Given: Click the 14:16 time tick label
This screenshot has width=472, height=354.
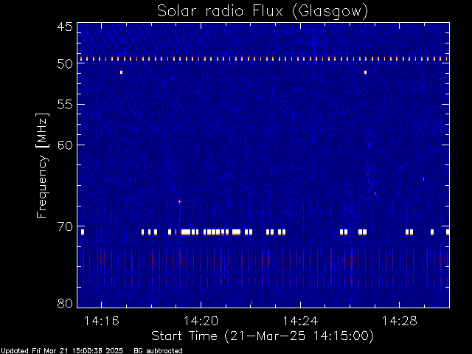Looking at the screenshot, I should [102, 321].
